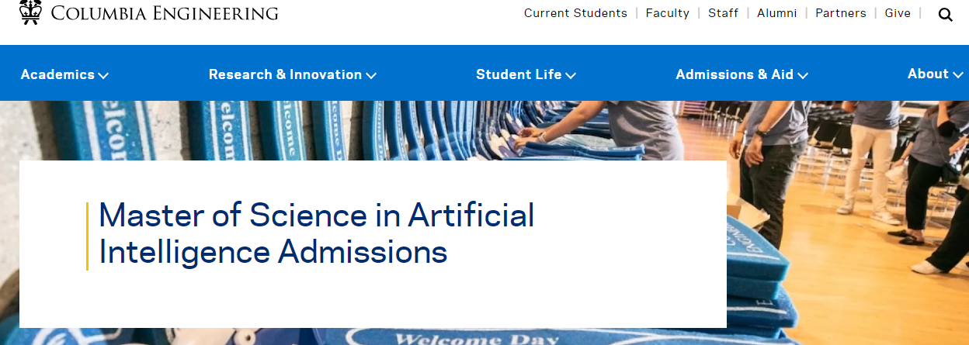Open the Alumni link

click(x=777, y=13)
